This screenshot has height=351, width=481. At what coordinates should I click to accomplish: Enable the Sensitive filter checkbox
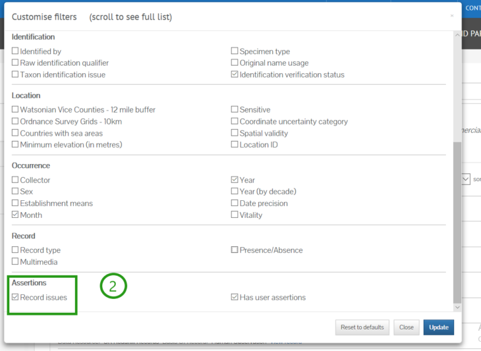click(x=235, y=109)
